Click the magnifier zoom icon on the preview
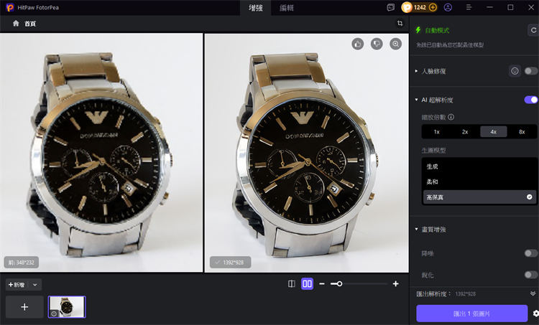 click(395, 44)
